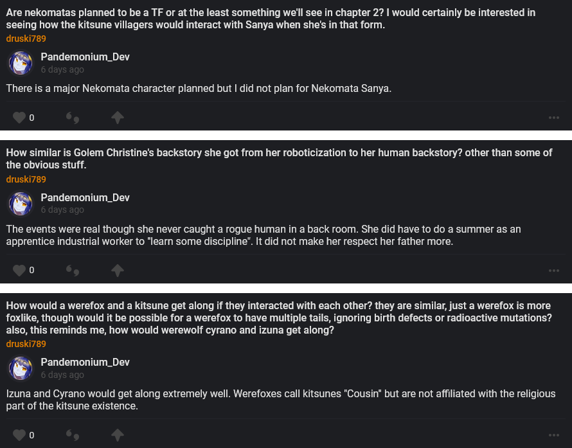The height and width of the screenshot is (448, 572).
Task: Open more options for Nekomata answer
Action: 554,118
